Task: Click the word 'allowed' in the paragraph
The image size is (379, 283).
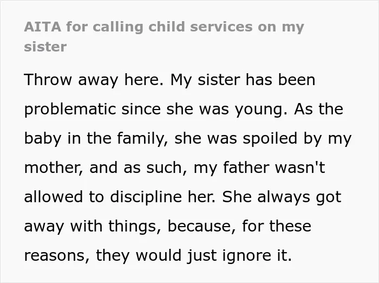Action: tap(53, 197)
